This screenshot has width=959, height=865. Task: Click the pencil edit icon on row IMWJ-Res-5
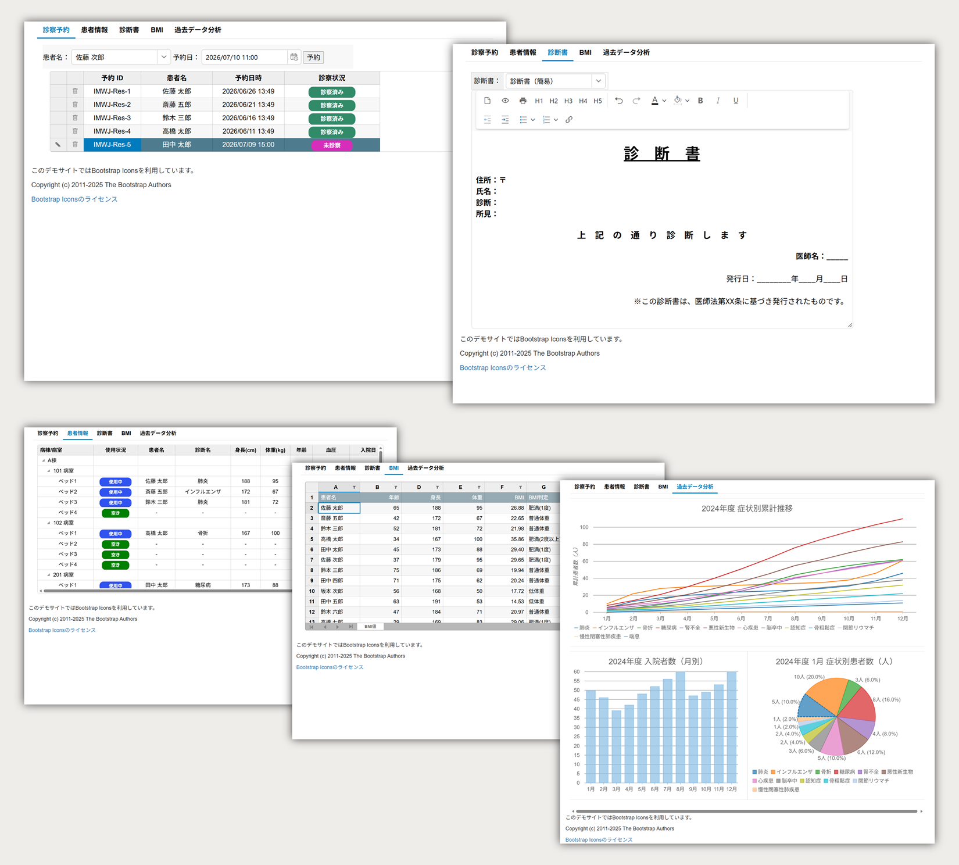(58, 145)
